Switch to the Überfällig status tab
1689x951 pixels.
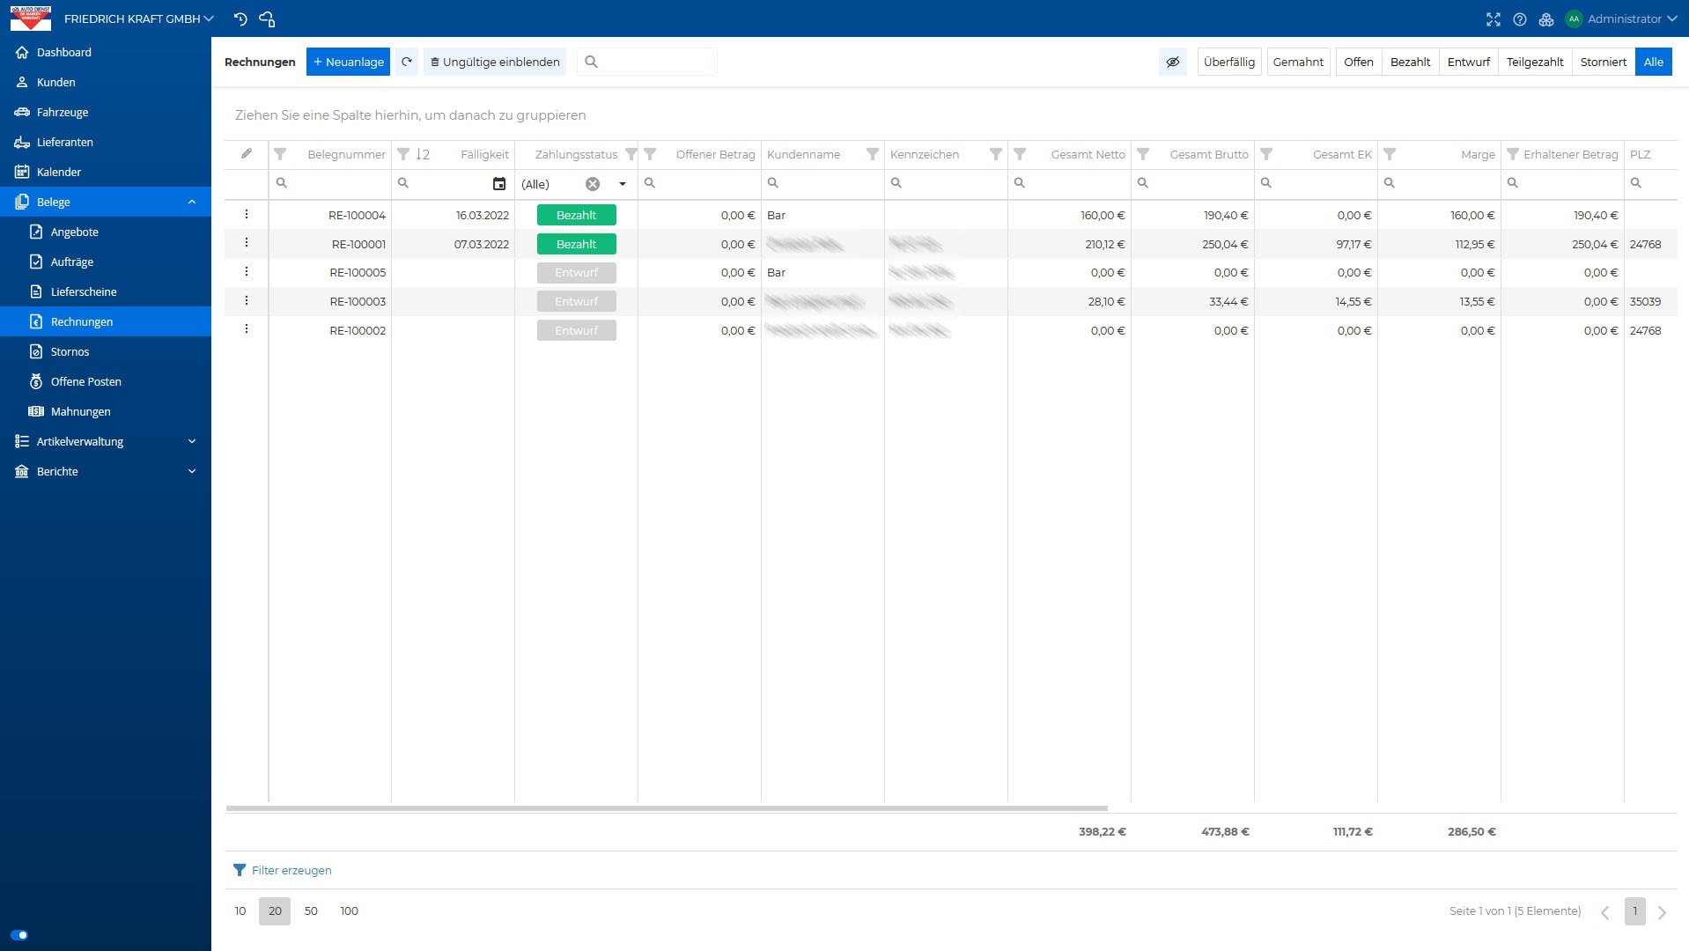click(1228, 62)
